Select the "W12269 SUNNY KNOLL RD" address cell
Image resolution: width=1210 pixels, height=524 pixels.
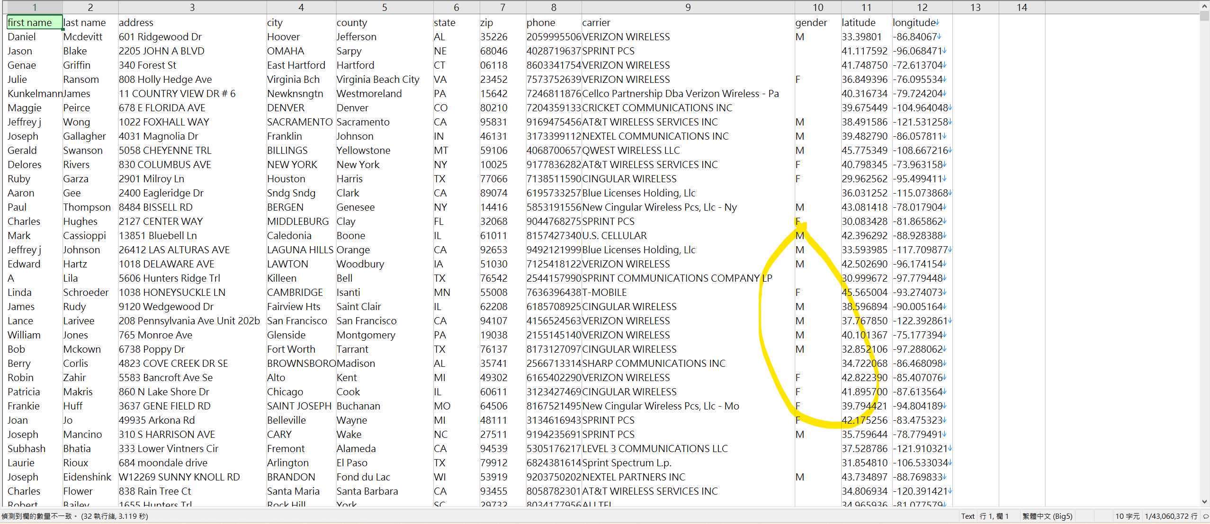(192, 477)
